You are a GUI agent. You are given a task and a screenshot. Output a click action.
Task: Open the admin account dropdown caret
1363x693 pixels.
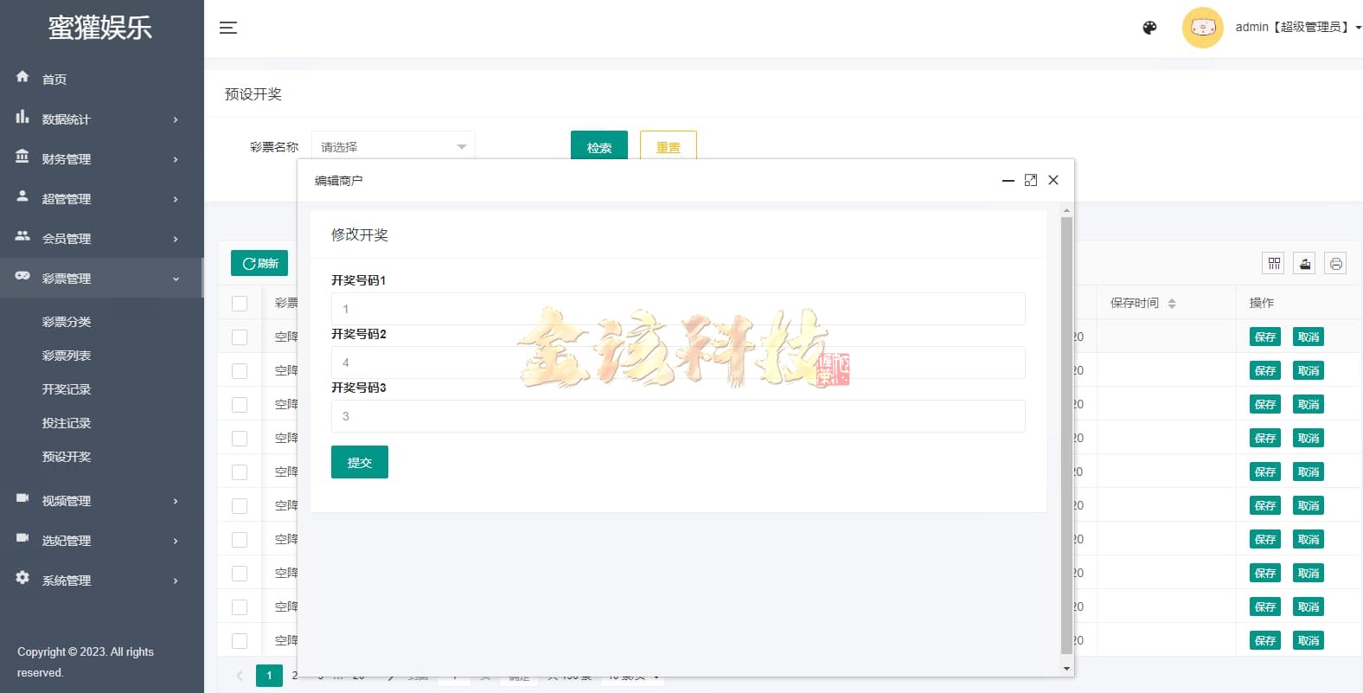1358,28
